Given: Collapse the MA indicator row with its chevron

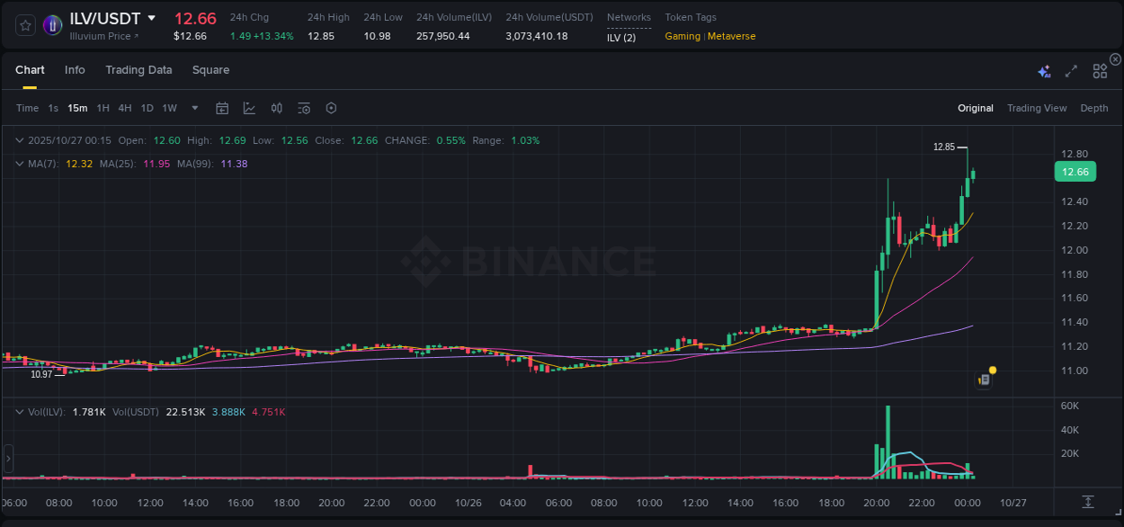Looking at the screenshot, I should point(19,164).
